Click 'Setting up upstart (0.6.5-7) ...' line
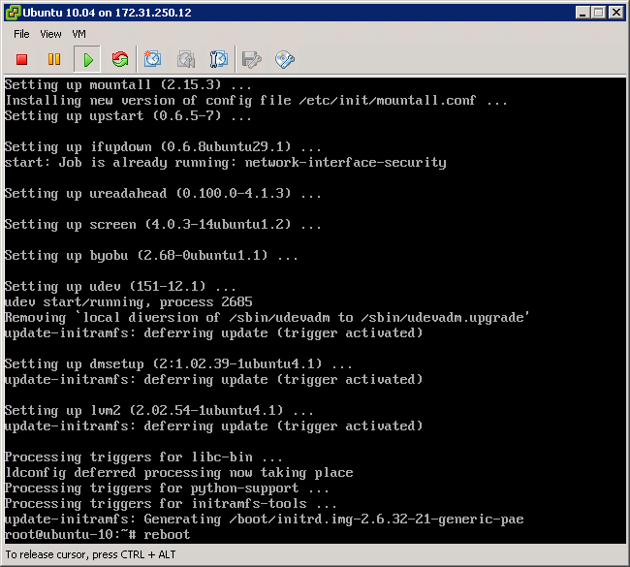Screen dimensions: 630x567 [x=128, y=116]
